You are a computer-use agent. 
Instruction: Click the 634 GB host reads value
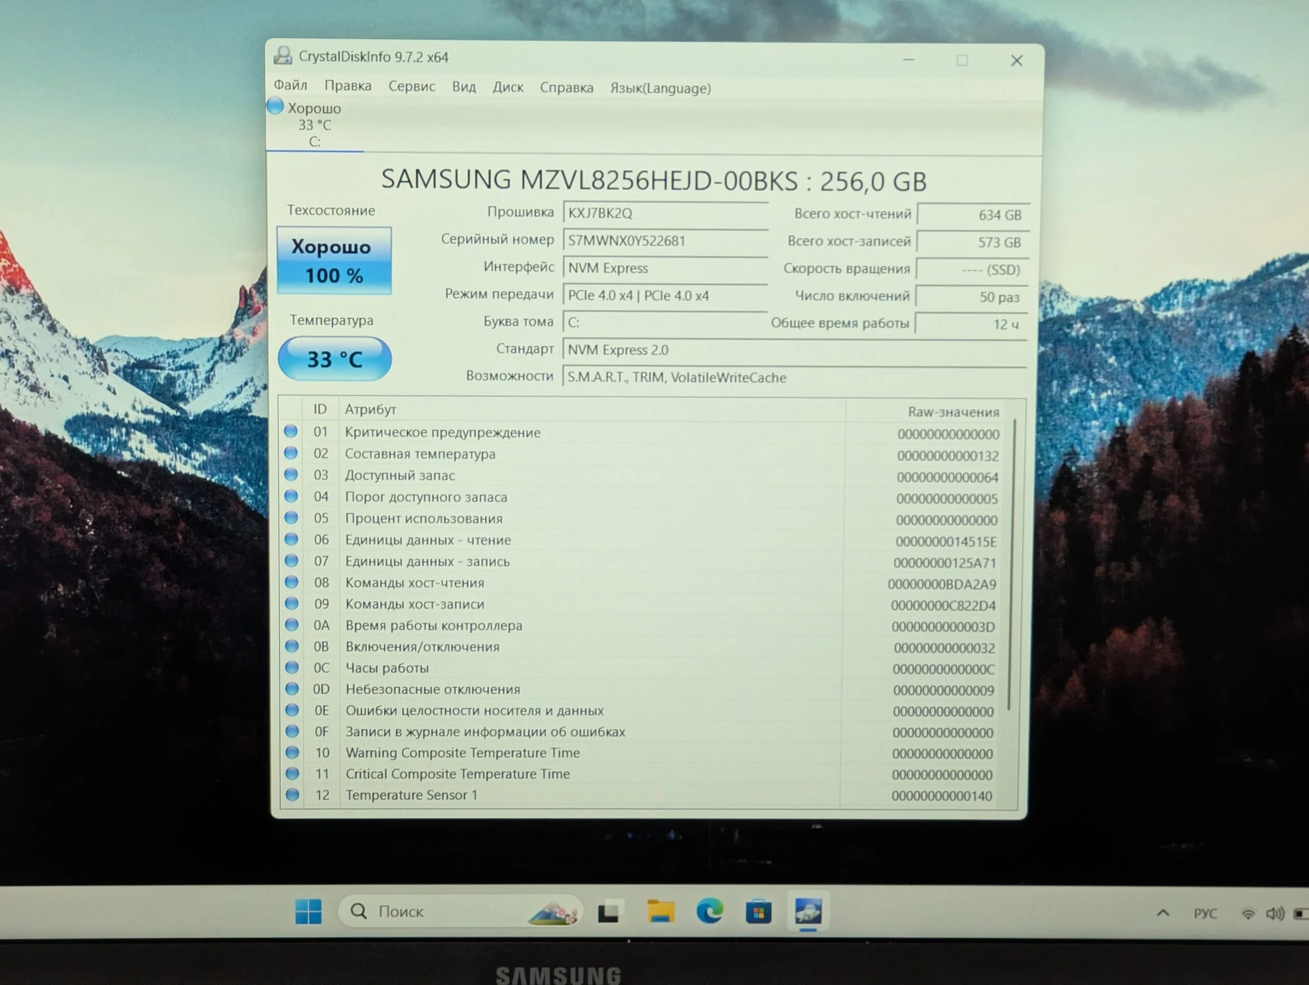coord(973,215)
